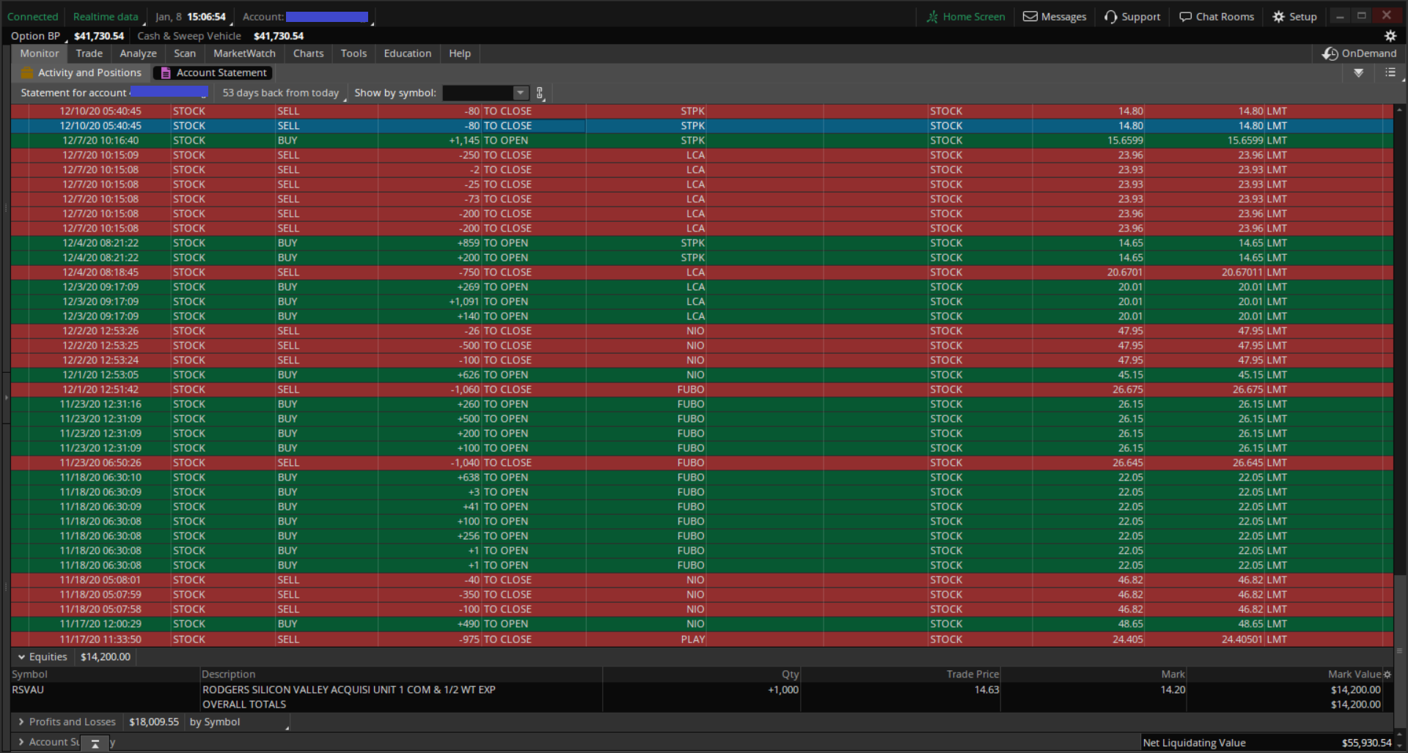Select the Account Statement subtab
Viewport: 1408px width, 753px height.
(213, 73)
